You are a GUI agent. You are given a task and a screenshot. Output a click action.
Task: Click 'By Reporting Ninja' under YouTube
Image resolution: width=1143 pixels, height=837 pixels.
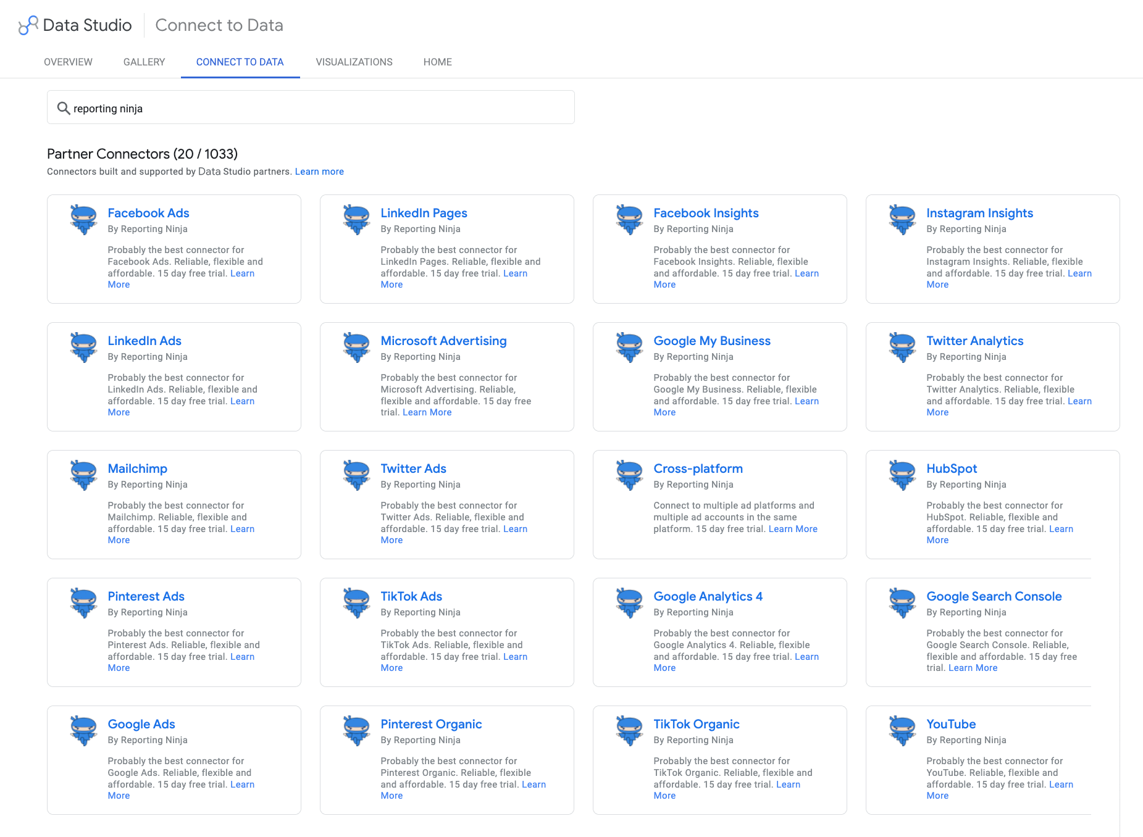pyautogui.click(x=966, y=740)
